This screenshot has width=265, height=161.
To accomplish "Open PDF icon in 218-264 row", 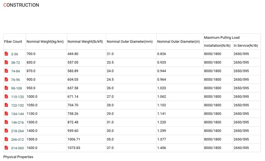I will tap(6, 131).
